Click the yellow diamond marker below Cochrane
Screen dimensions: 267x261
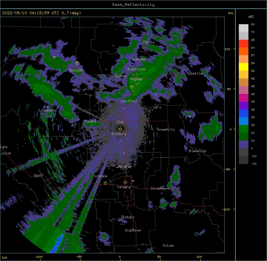(105, 183)
